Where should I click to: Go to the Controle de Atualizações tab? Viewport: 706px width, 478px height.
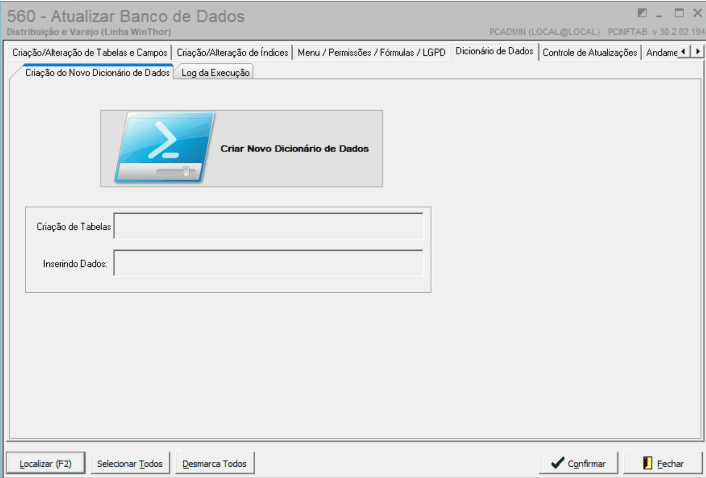(x=590, y=53)
